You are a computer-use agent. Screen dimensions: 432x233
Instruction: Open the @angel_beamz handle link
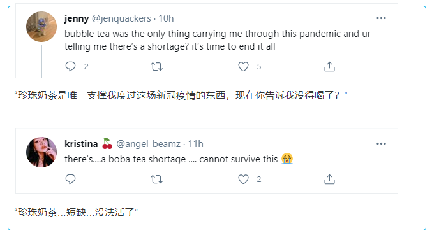(148, 144)
